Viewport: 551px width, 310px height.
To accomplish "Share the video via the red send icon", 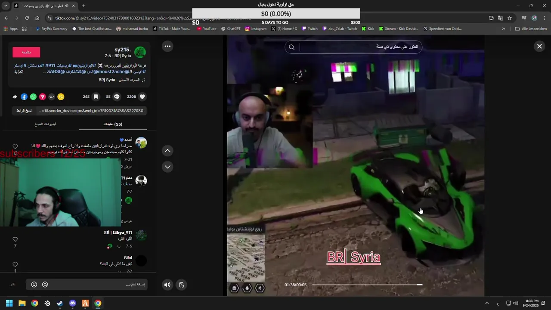I will (x=43, y=97).
